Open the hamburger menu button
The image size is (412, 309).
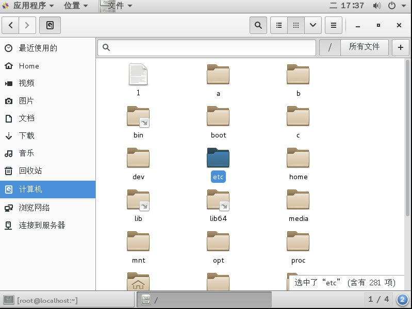(x=334, y=25)
